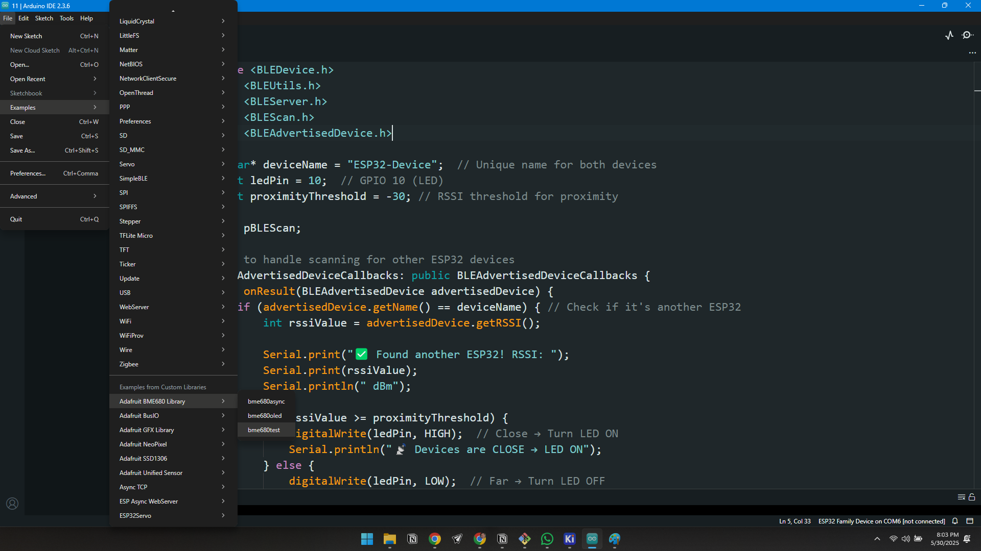
Task: Expand the Examples submenu entry
Action: pyautogui.click(x=55, y=108)
